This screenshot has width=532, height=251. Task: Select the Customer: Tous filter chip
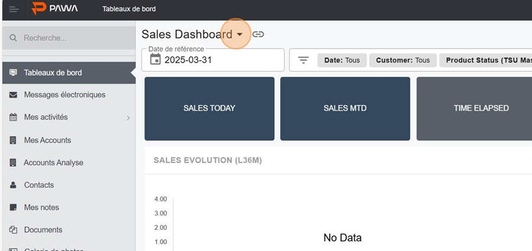pos(403,60)
